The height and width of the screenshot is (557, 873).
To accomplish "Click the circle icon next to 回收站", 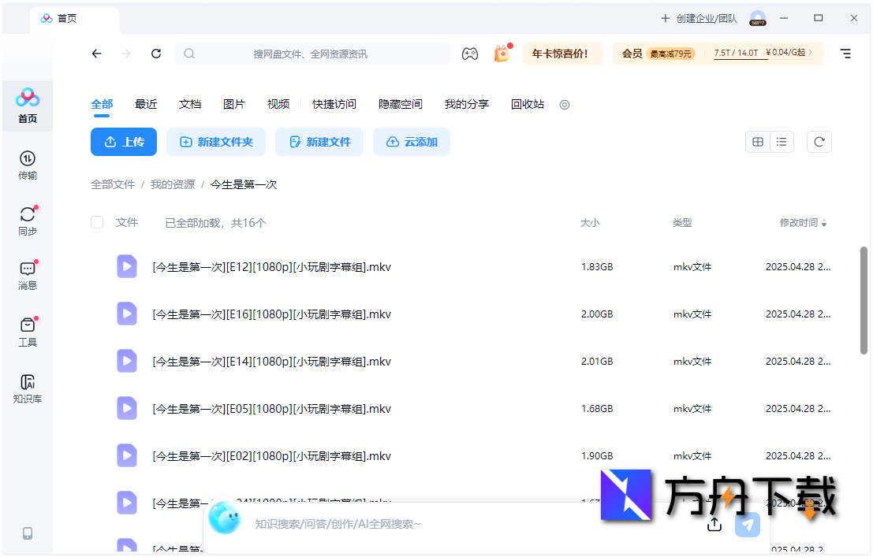I will coord(564,104).
